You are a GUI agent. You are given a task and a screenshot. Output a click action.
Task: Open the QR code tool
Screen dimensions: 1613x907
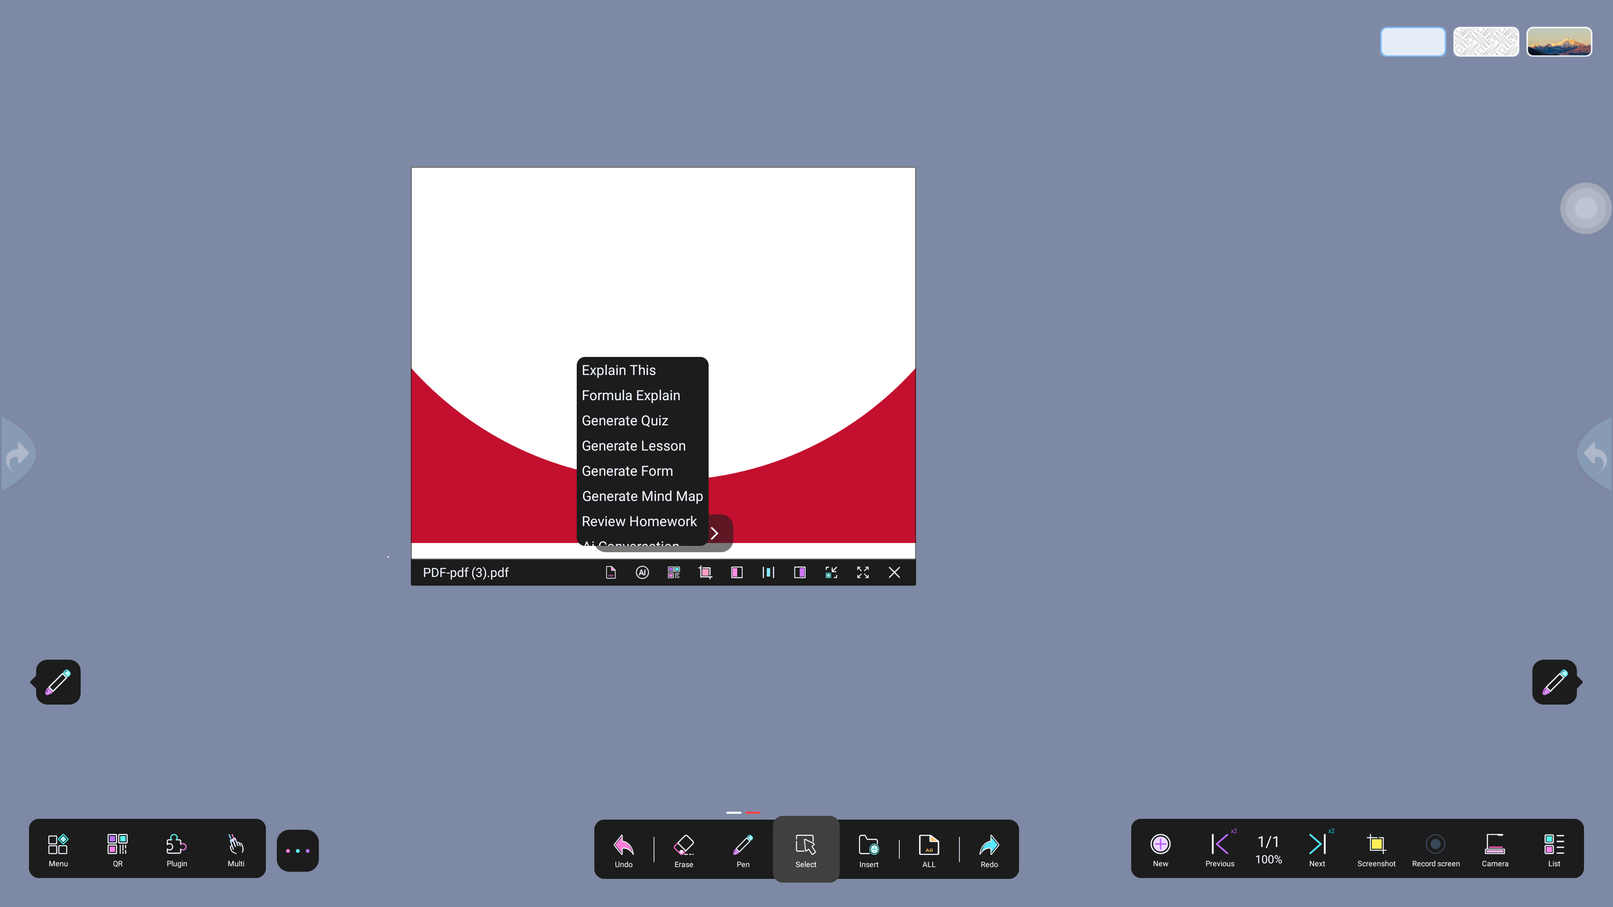pyautogui.click(x=118, y=849)
